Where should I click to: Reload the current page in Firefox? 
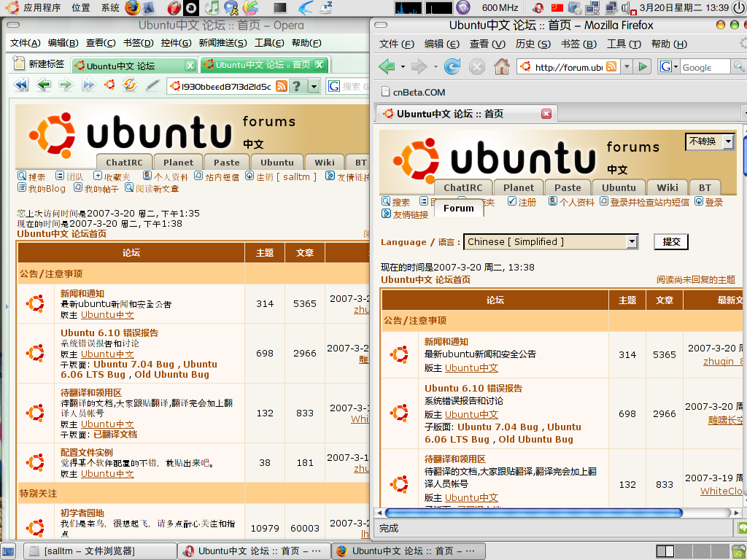452,66
